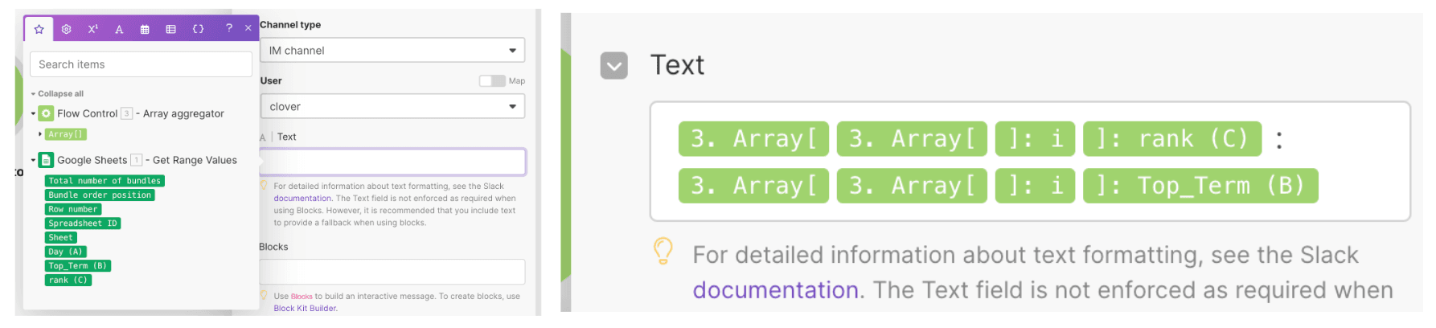This screenshot has height=328, width=1436.
Task: Click Collapse all in the items panel
Action: [57, 93]
